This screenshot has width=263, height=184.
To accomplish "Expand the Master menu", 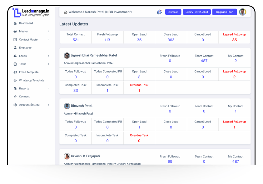I will [x=23, y=31].
